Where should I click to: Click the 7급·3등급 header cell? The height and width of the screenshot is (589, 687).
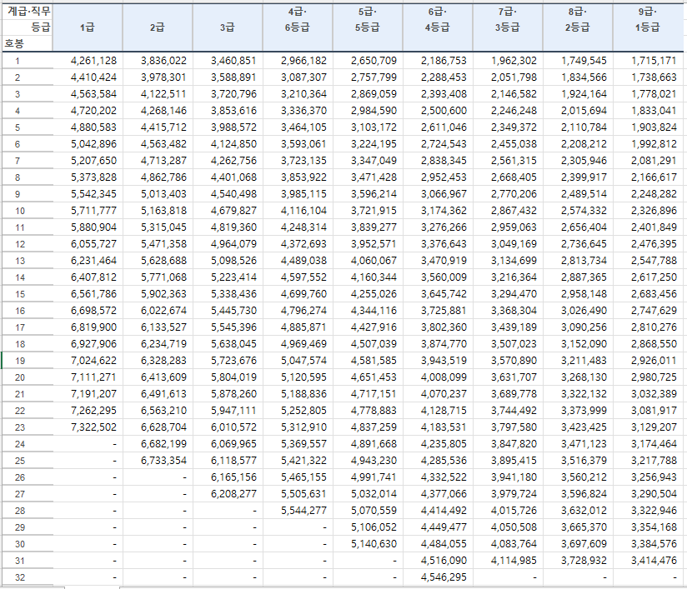tap(508, 27)
